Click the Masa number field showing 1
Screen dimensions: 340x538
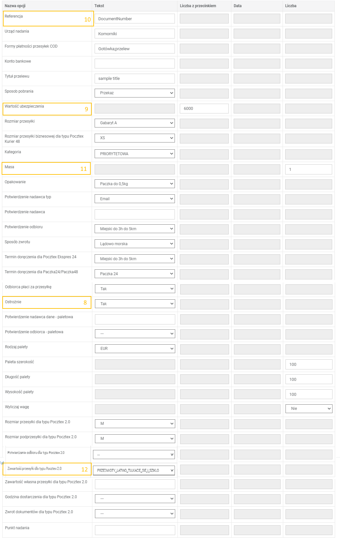click(x=308, y=169)
